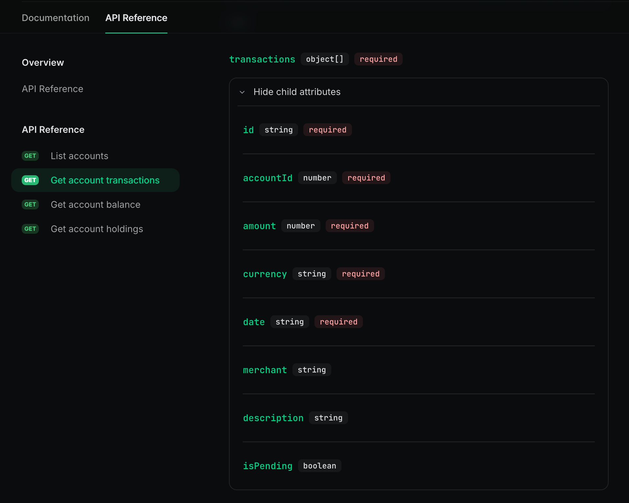Click the isPending attribute name
This screenshot has height=503, width=629.
pyautogui.click(x=267, y=466)
